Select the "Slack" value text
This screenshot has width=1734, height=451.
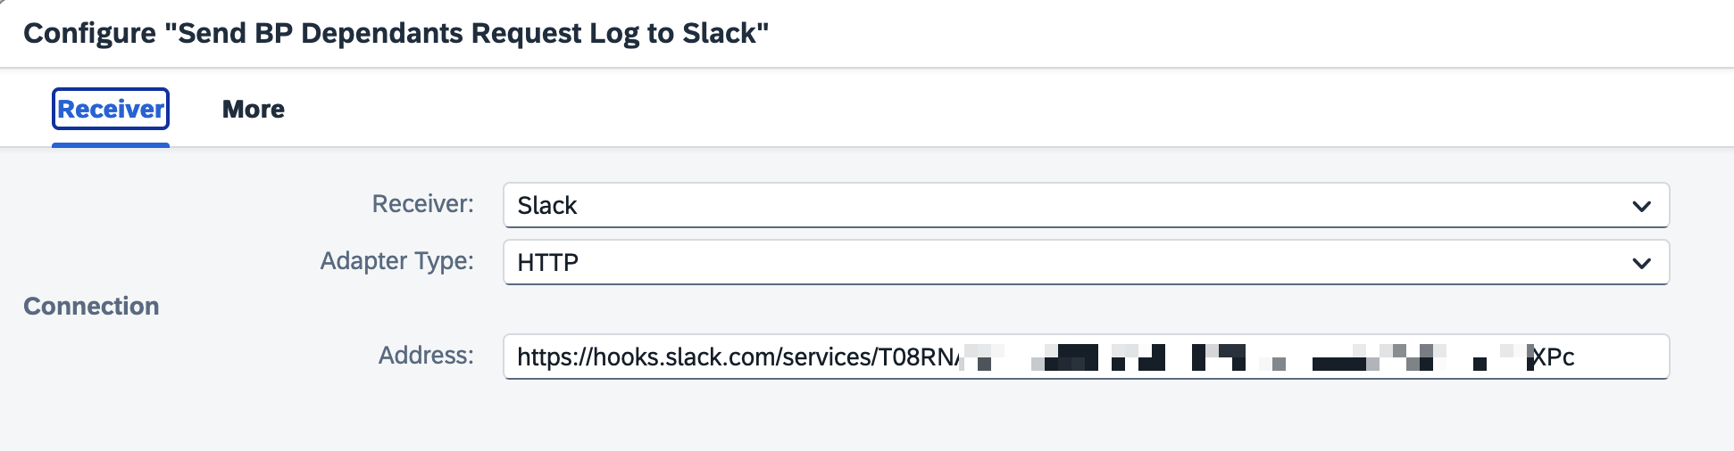pyautogui.click(x=547, y=206)
